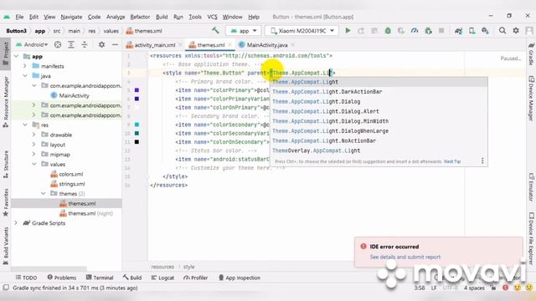This screenshot has width=536, height=301.
Task: Open the Xiaomi device selector dropdown
Action: click(302, 31)
